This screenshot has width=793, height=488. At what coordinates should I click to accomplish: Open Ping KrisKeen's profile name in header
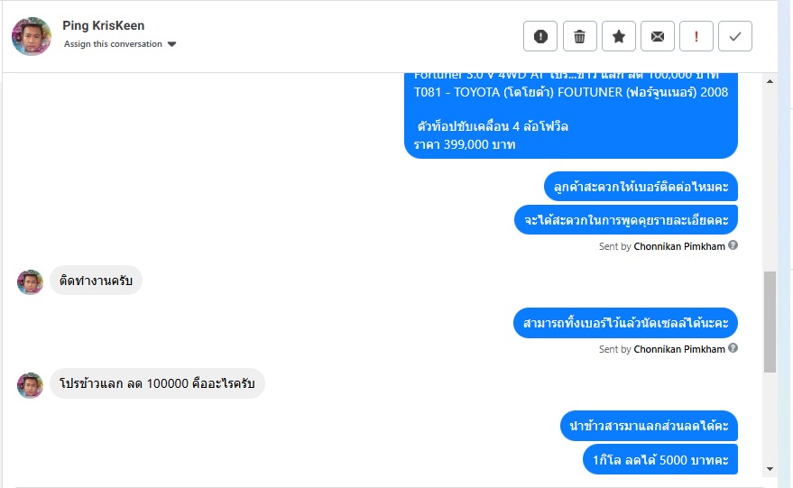104,25
